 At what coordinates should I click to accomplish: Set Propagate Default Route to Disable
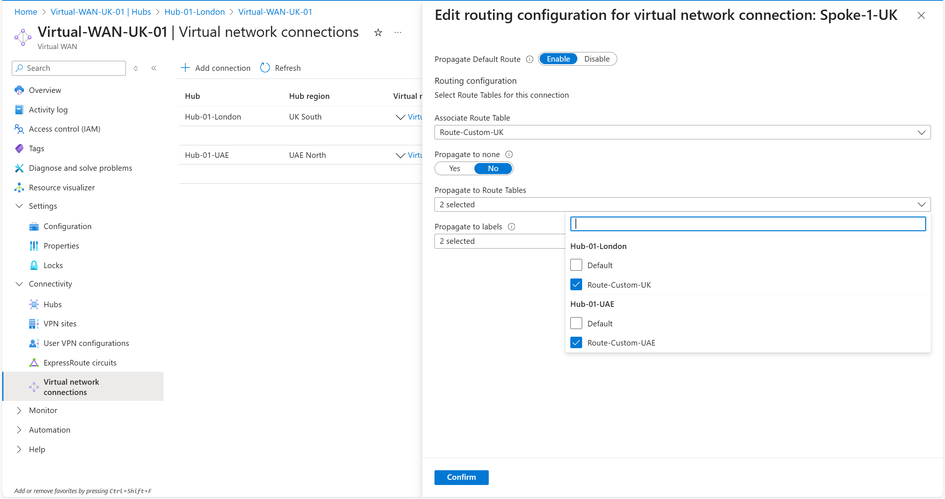[x=597, y=59]
